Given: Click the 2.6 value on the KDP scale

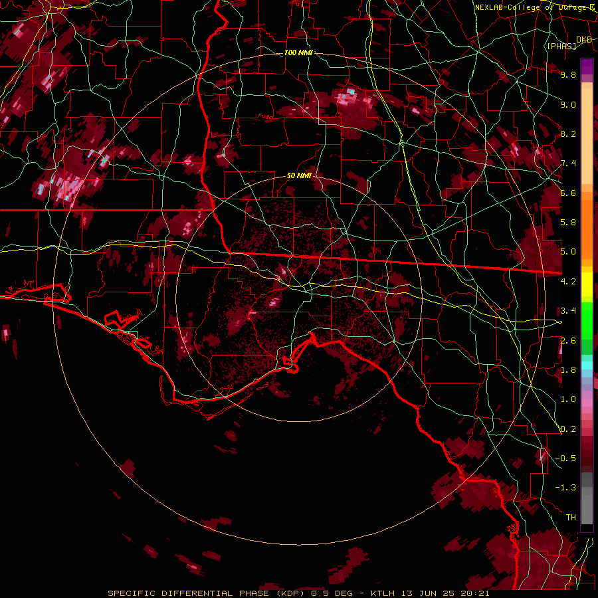Looking at the screenshot, I should (568, 341).
